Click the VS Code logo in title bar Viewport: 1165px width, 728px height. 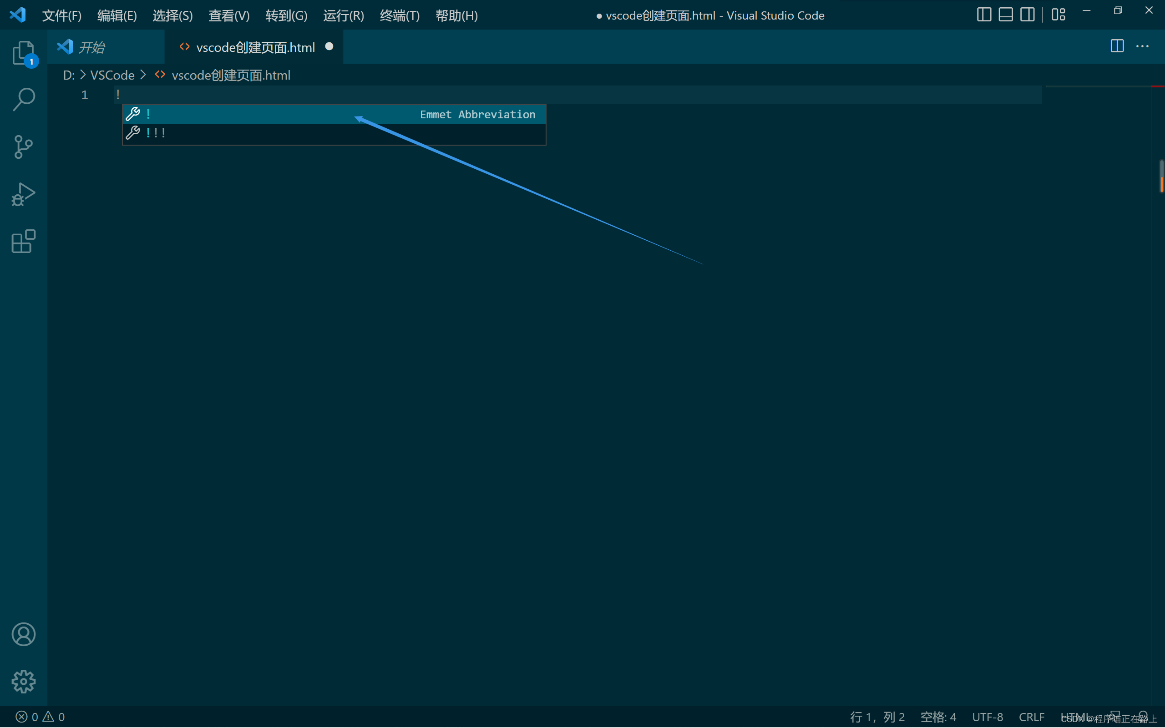(x=18, y=15)
